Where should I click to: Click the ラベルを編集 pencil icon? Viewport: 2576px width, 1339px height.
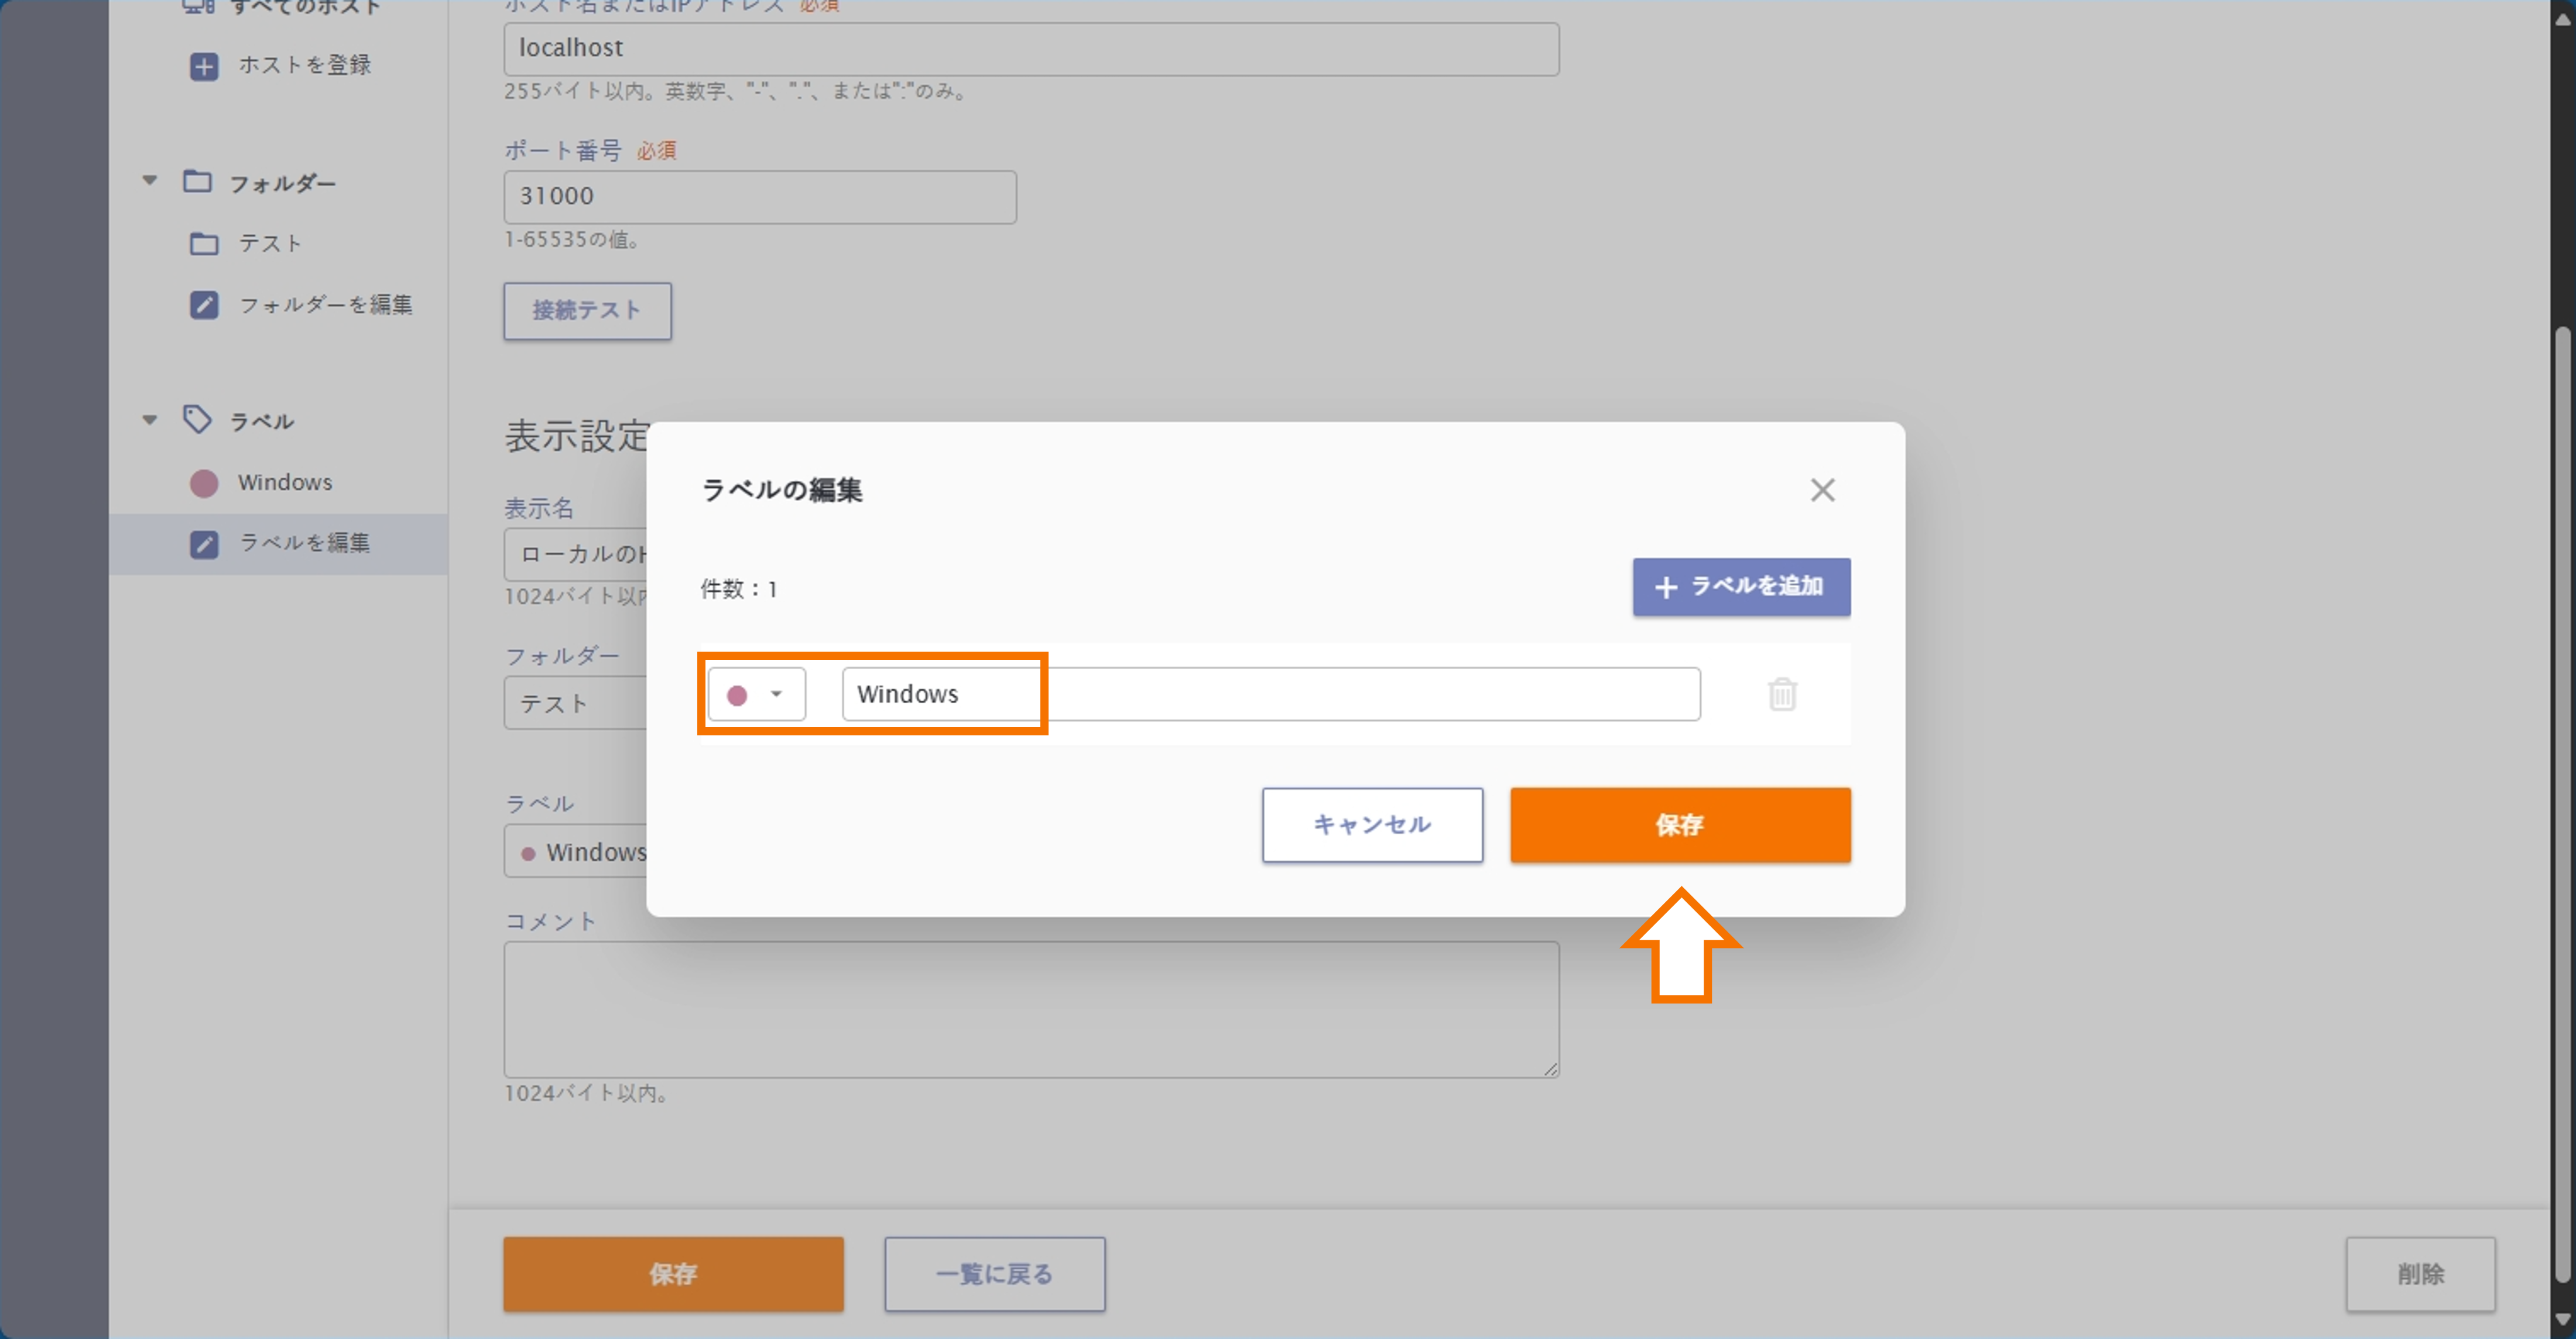[204, 543]
